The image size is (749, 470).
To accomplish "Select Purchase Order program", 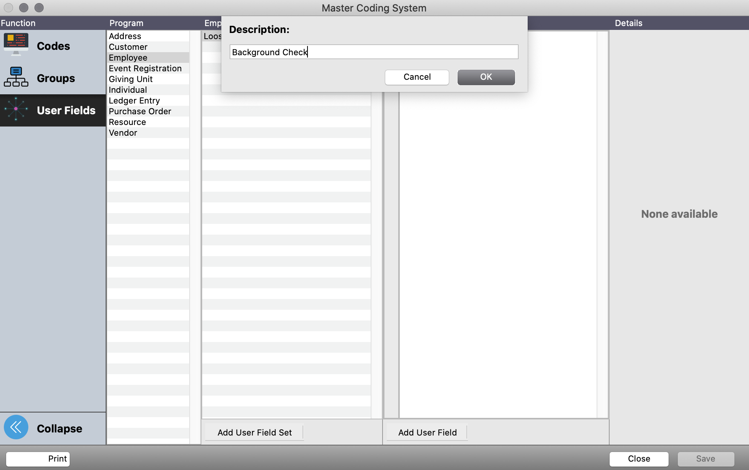I will coord(140,111).
